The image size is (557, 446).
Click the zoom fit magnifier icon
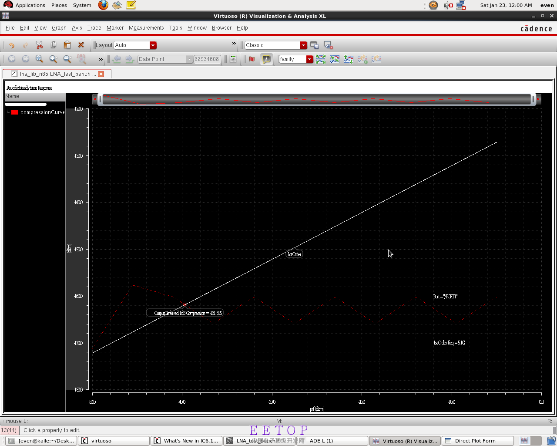(39, 59)
